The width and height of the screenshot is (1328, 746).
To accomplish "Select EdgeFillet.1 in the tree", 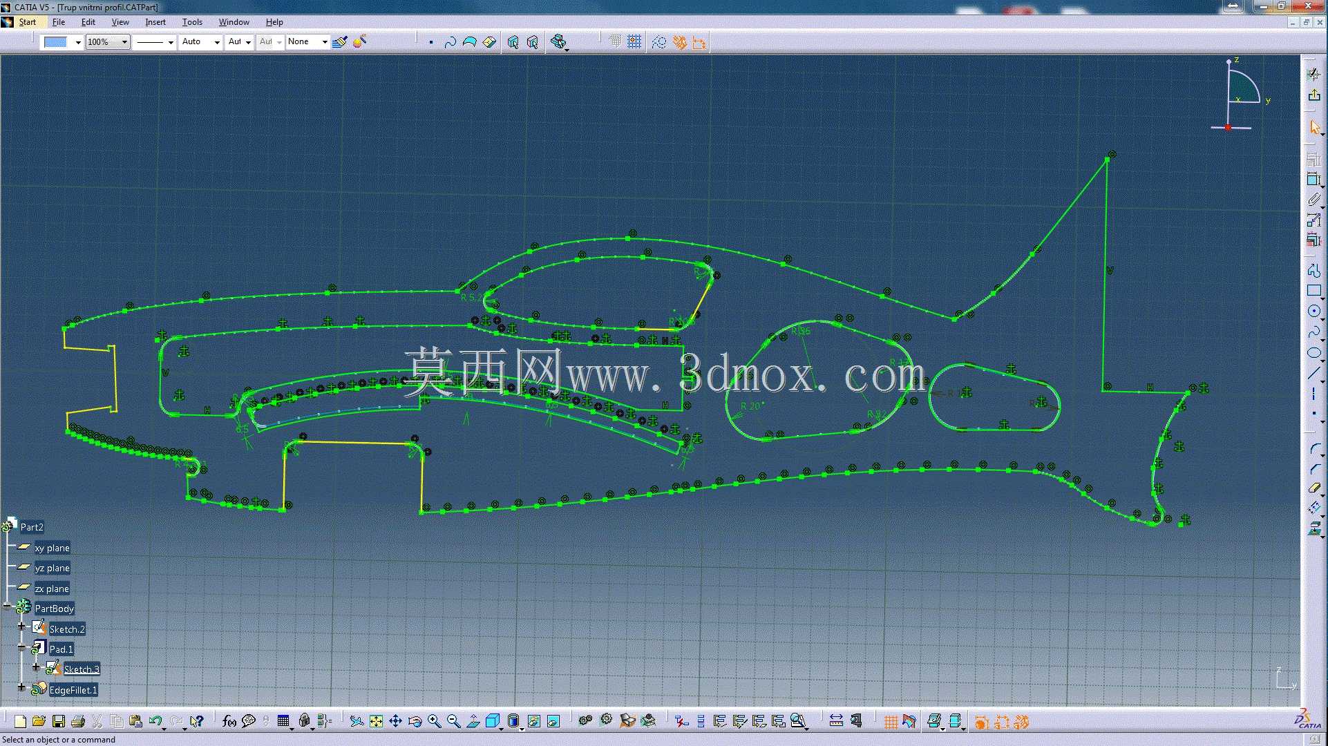I will click(73, 690).
